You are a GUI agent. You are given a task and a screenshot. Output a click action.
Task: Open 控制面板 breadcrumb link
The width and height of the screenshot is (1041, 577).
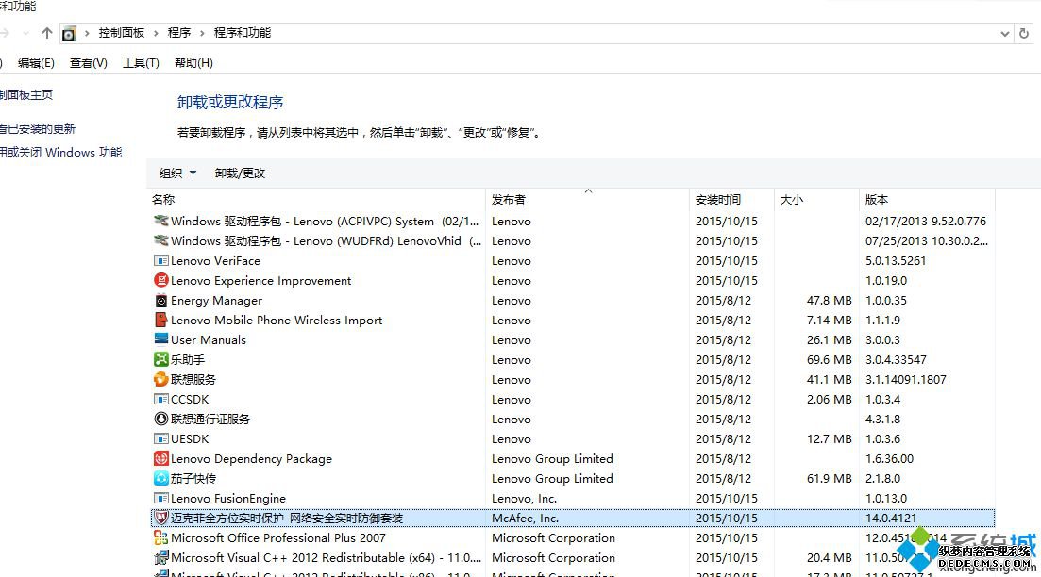(x=122, y=32)
